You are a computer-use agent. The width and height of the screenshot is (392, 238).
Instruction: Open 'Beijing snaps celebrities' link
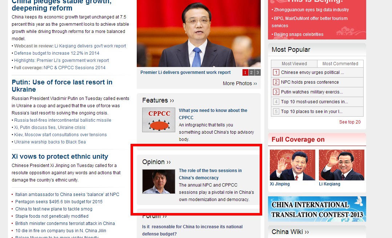[299, 34]
